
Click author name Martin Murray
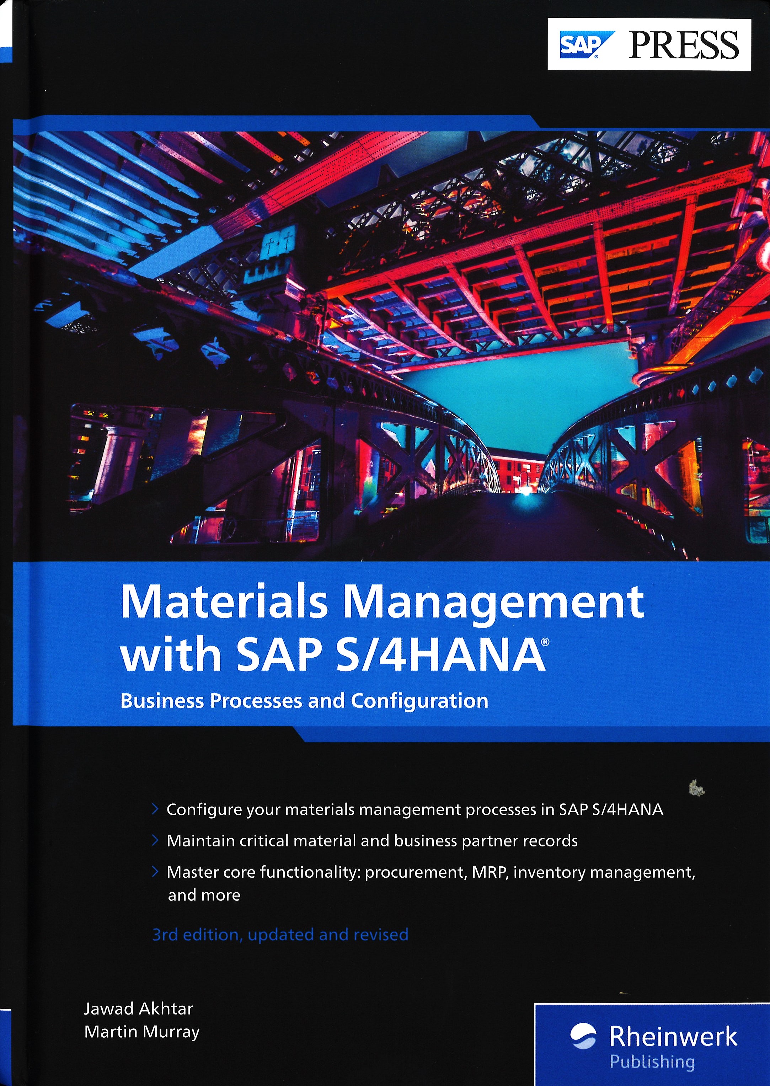tap(142, 1032)
